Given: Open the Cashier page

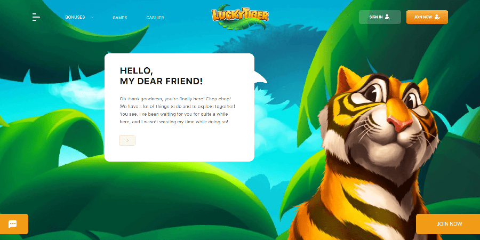Looking at the screenshot, I should point(155,18).
